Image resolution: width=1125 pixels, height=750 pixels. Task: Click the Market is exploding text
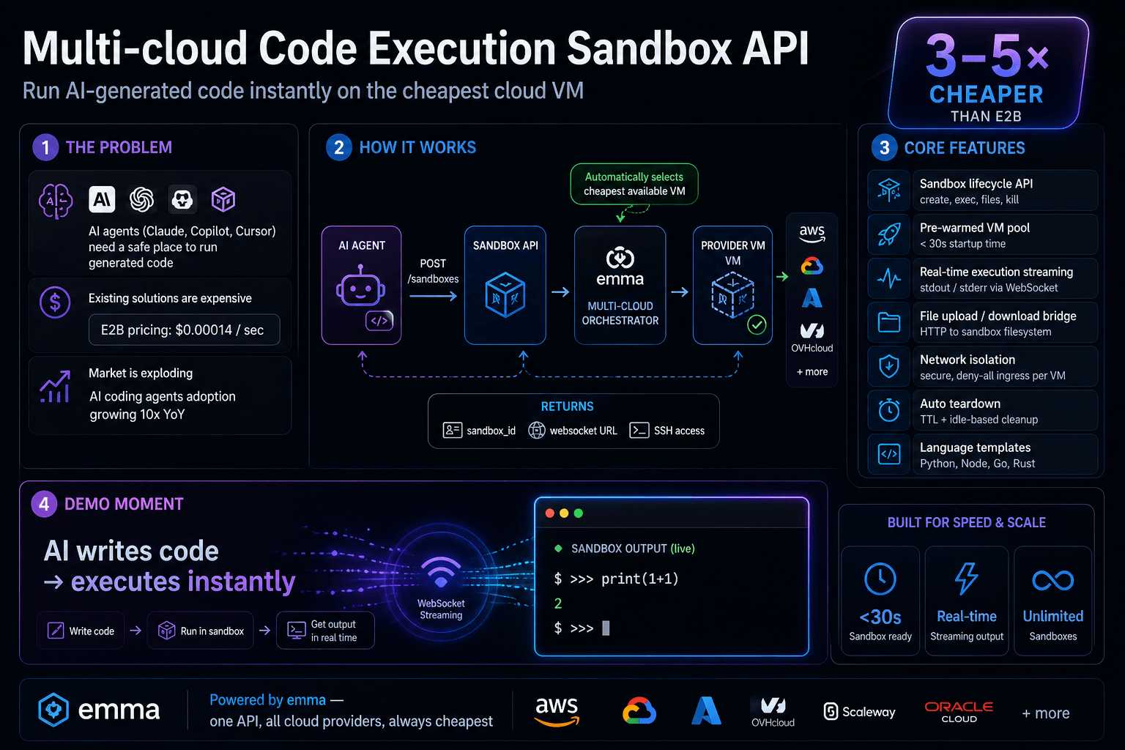click(141, 373)
